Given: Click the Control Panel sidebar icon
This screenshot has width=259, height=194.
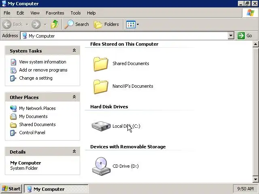Looking at the screenshot, I should click(13, 133).
